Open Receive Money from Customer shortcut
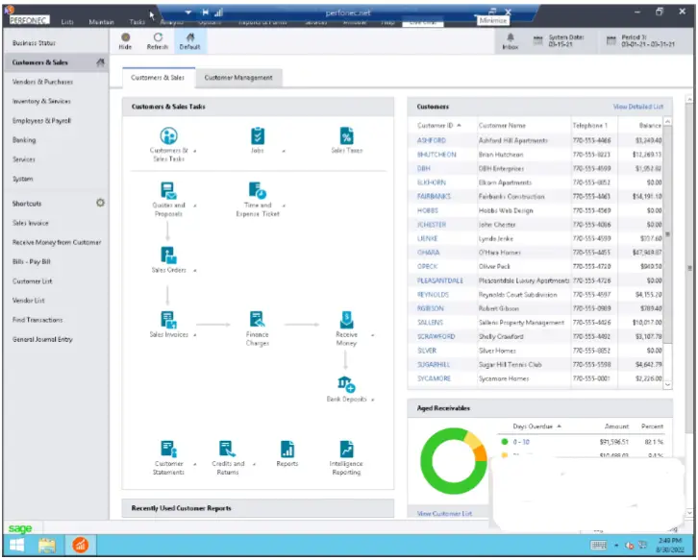 tap(57, 242)
